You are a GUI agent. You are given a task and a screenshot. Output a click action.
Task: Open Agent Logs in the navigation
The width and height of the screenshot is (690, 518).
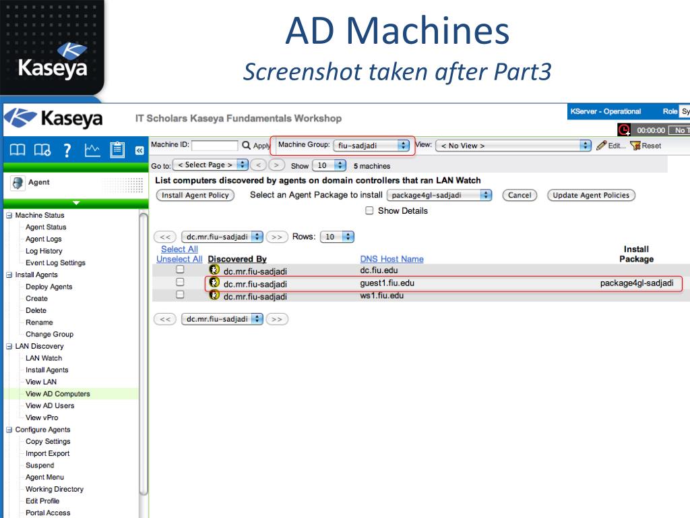point(44,239)
